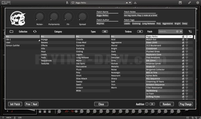Favorite the Le Train patch
Screen dimensions: 201x119
click(187, 94)
